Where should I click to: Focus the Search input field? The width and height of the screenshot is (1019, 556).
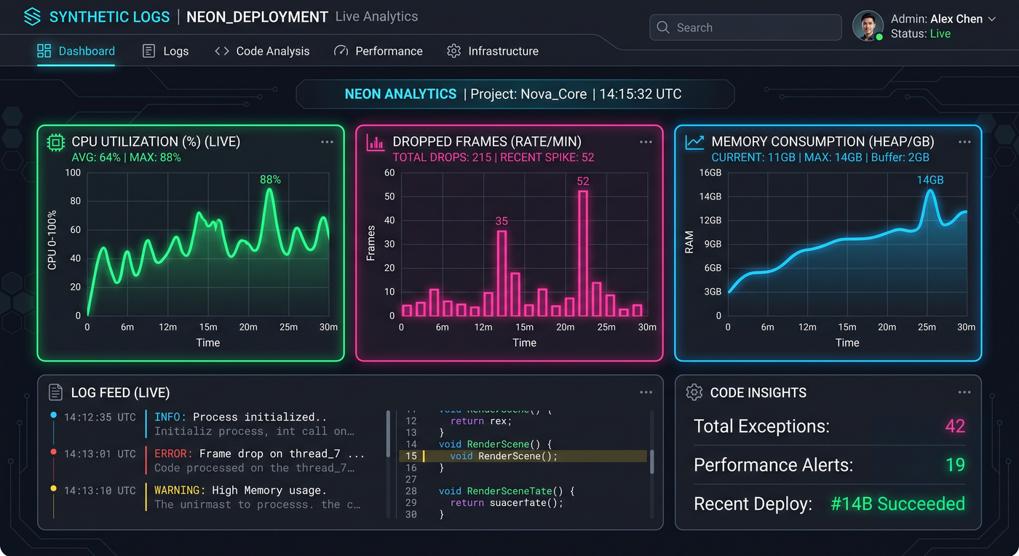coord(745,28)
